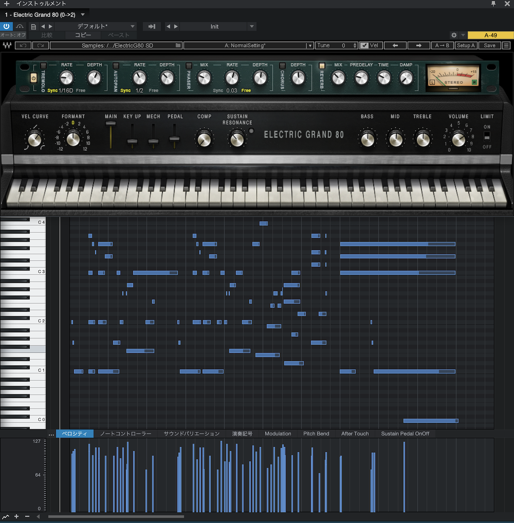This screenshot has height=523, width=514.
Task: Adjust the Tune value stepper arrows
Action: pos(355,45)
